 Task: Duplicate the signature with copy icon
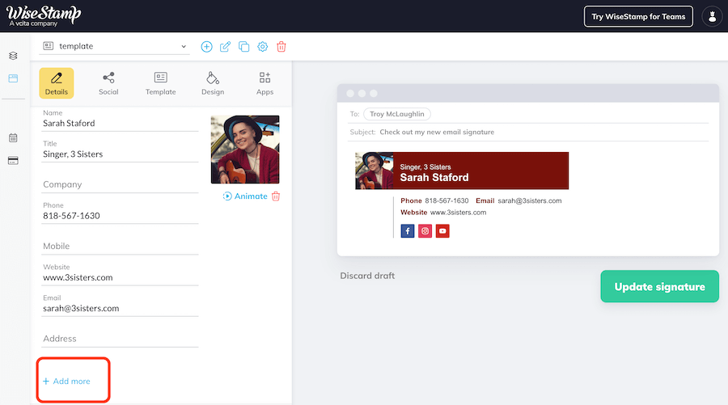click(x=243, y=46)
